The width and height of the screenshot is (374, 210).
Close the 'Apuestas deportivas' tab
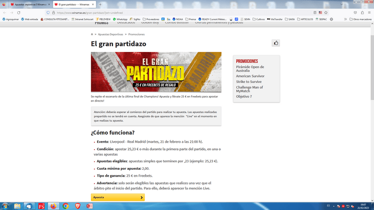[49, 4]
